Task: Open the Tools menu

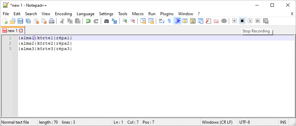Action: [x=123, y=14]
